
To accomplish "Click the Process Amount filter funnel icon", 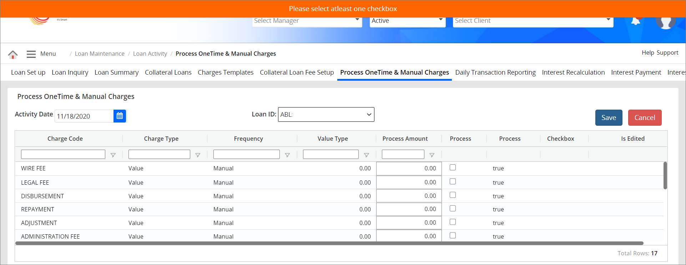I will coord(432,155).
